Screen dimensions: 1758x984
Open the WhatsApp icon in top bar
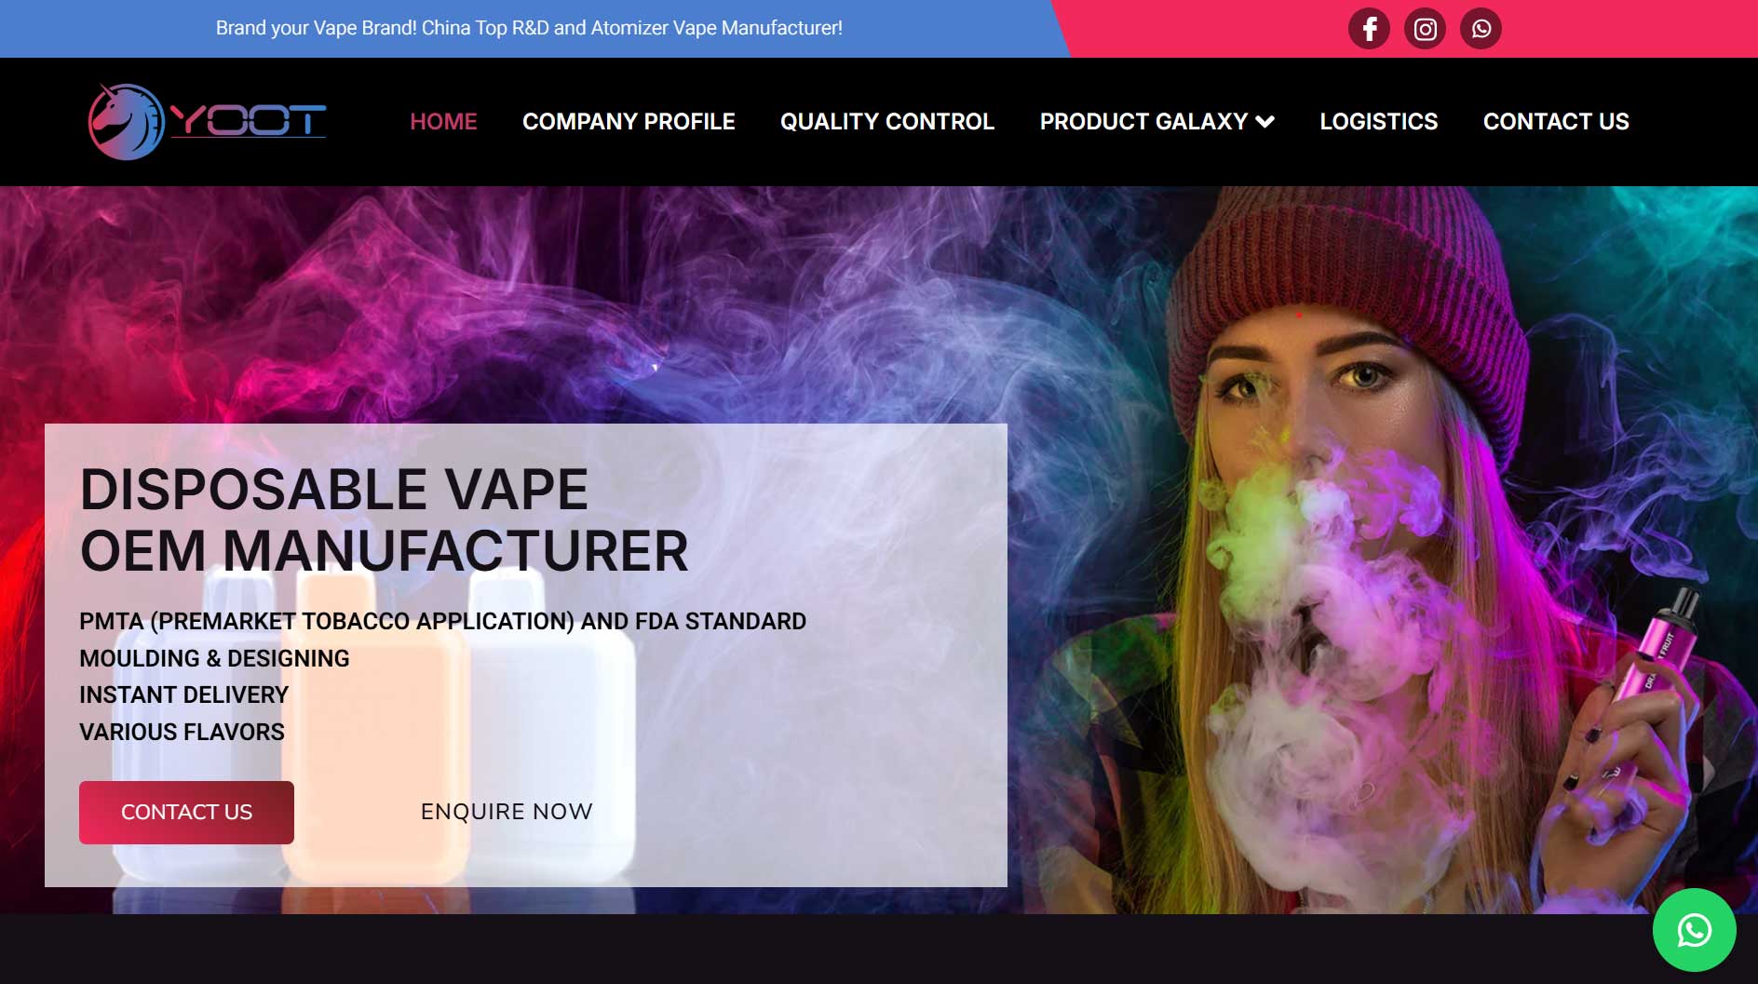[x=1481, y=29]
